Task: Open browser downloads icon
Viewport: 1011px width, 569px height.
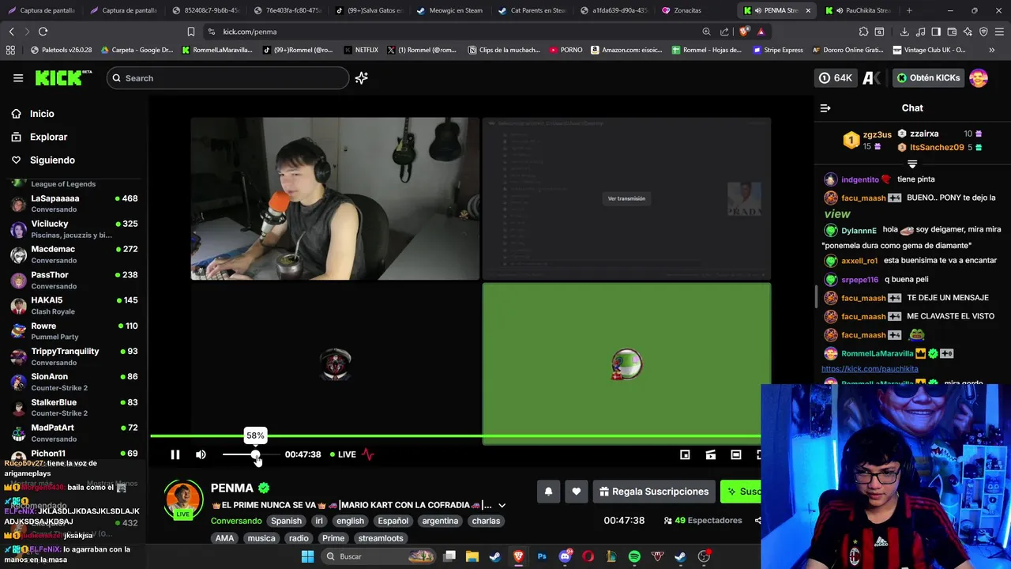Action: (x=904, y=32)
